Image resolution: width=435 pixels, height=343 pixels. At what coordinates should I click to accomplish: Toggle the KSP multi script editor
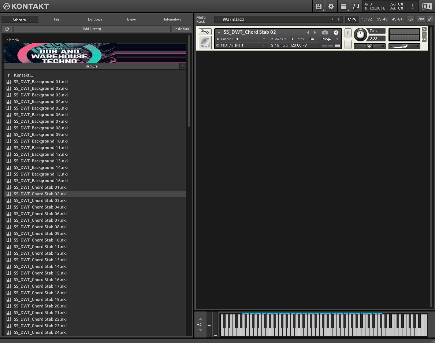[410, 19]
